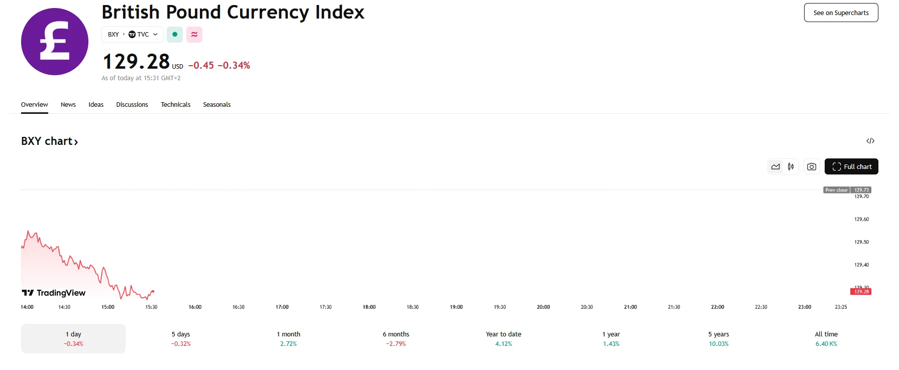The width and height of the screenshot is (899, 370).
Task: Switch chart to area style icon
Action: click(776, 167)
